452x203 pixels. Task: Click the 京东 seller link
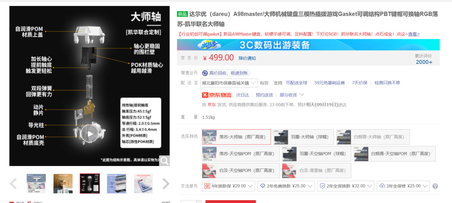pos(212,105)
